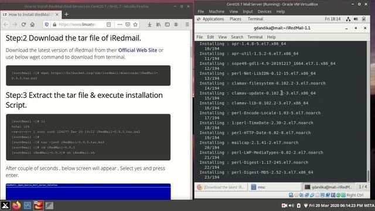The image size is (375, 211).
Task: Open VirtualBox View menu
Action: point(234,12)
